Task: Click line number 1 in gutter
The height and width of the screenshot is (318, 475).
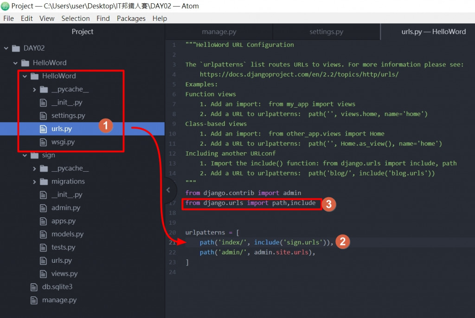Action: pos(174,45)
